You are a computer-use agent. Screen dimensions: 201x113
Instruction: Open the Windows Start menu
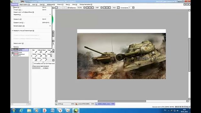[x=14, y=110]
